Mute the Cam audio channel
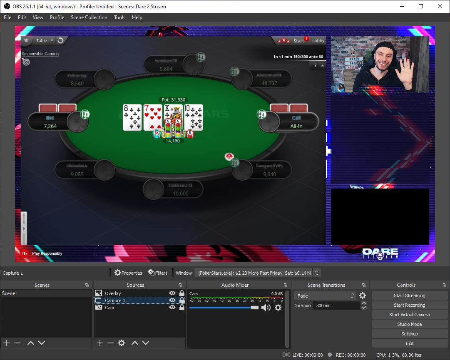450x360 pixels. [267, 308]
